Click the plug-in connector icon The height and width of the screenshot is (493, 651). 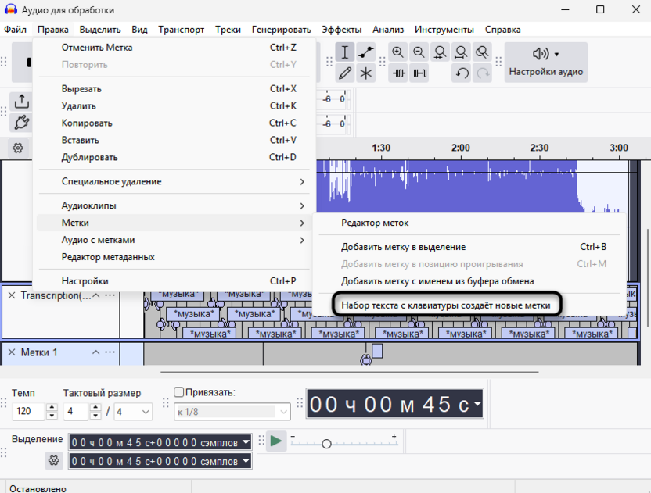click(22, 123)
